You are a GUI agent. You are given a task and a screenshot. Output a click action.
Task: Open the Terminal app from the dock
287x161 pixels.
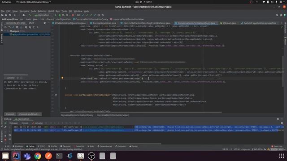[59, 156]
